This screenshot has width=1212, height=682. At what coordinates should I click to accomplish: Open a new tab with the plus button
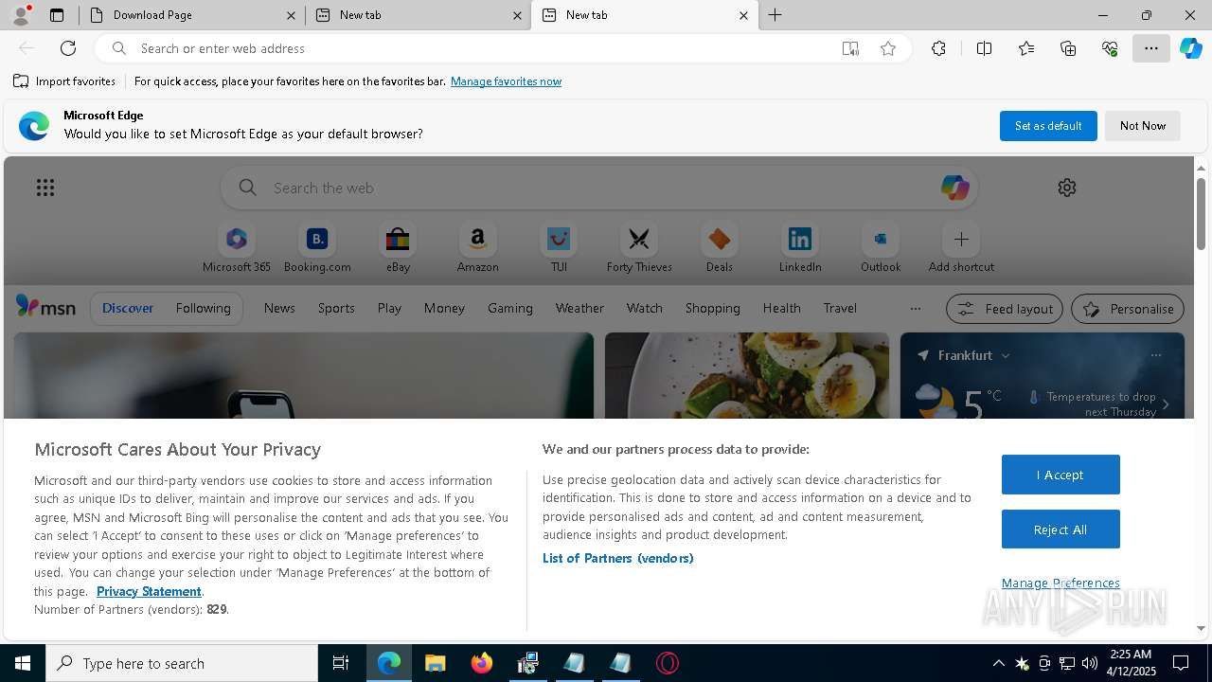(775, 15)
